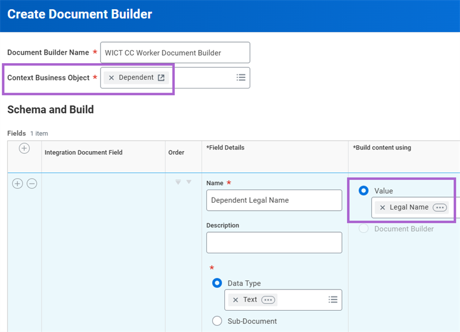The width and height of the screenshot is (460, 332).
Task: Add a row below the Dependent Legal Name row
Action: click(x=17, y=184)
